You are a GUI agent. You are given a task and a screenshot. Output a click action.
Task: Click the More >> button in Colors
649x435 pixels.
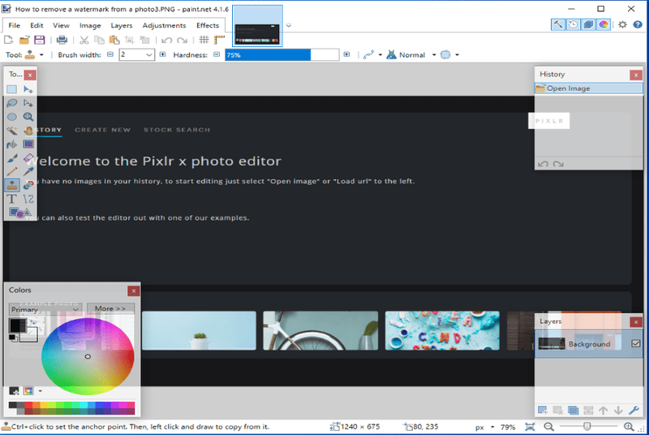(110, 308)
